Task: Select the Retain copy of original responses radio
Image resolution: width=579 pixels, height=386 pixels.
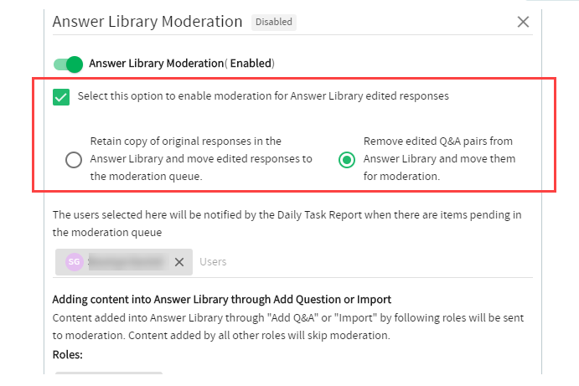Action: point(74,160)
